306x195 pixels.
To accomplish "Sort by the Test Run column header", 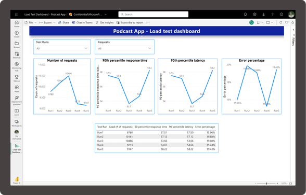I will pos(102,127).
